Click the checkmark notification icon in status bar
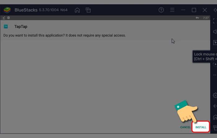 coord(4,18)
